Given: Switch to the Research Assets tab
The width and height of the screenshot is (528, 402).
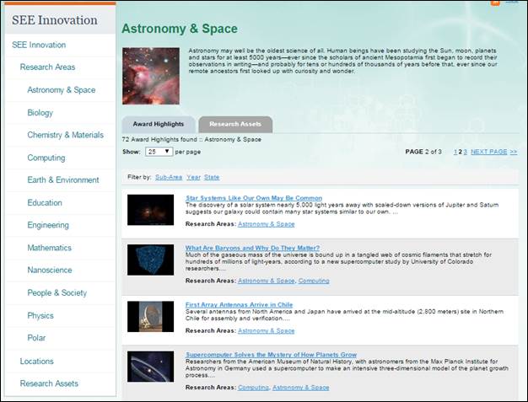Looking at the screenshot, I should (x=235, y=124).
